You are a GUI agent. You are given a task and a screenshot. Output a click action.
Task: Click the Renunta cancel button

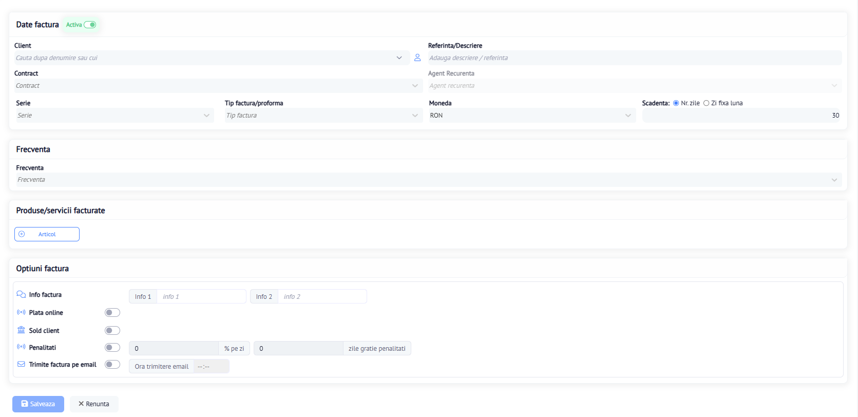(94, 404)
